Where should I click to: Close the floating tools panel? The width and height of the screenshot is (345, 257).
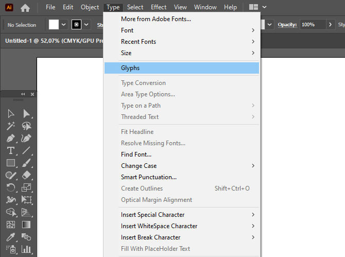[32, 94]
